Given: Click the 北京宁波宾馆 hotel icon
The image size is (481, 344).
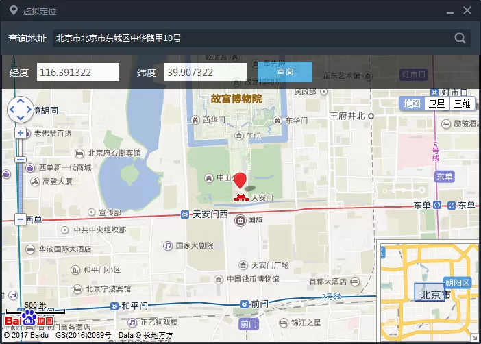Looking at the screenshot, I should (x=77, y=288).
